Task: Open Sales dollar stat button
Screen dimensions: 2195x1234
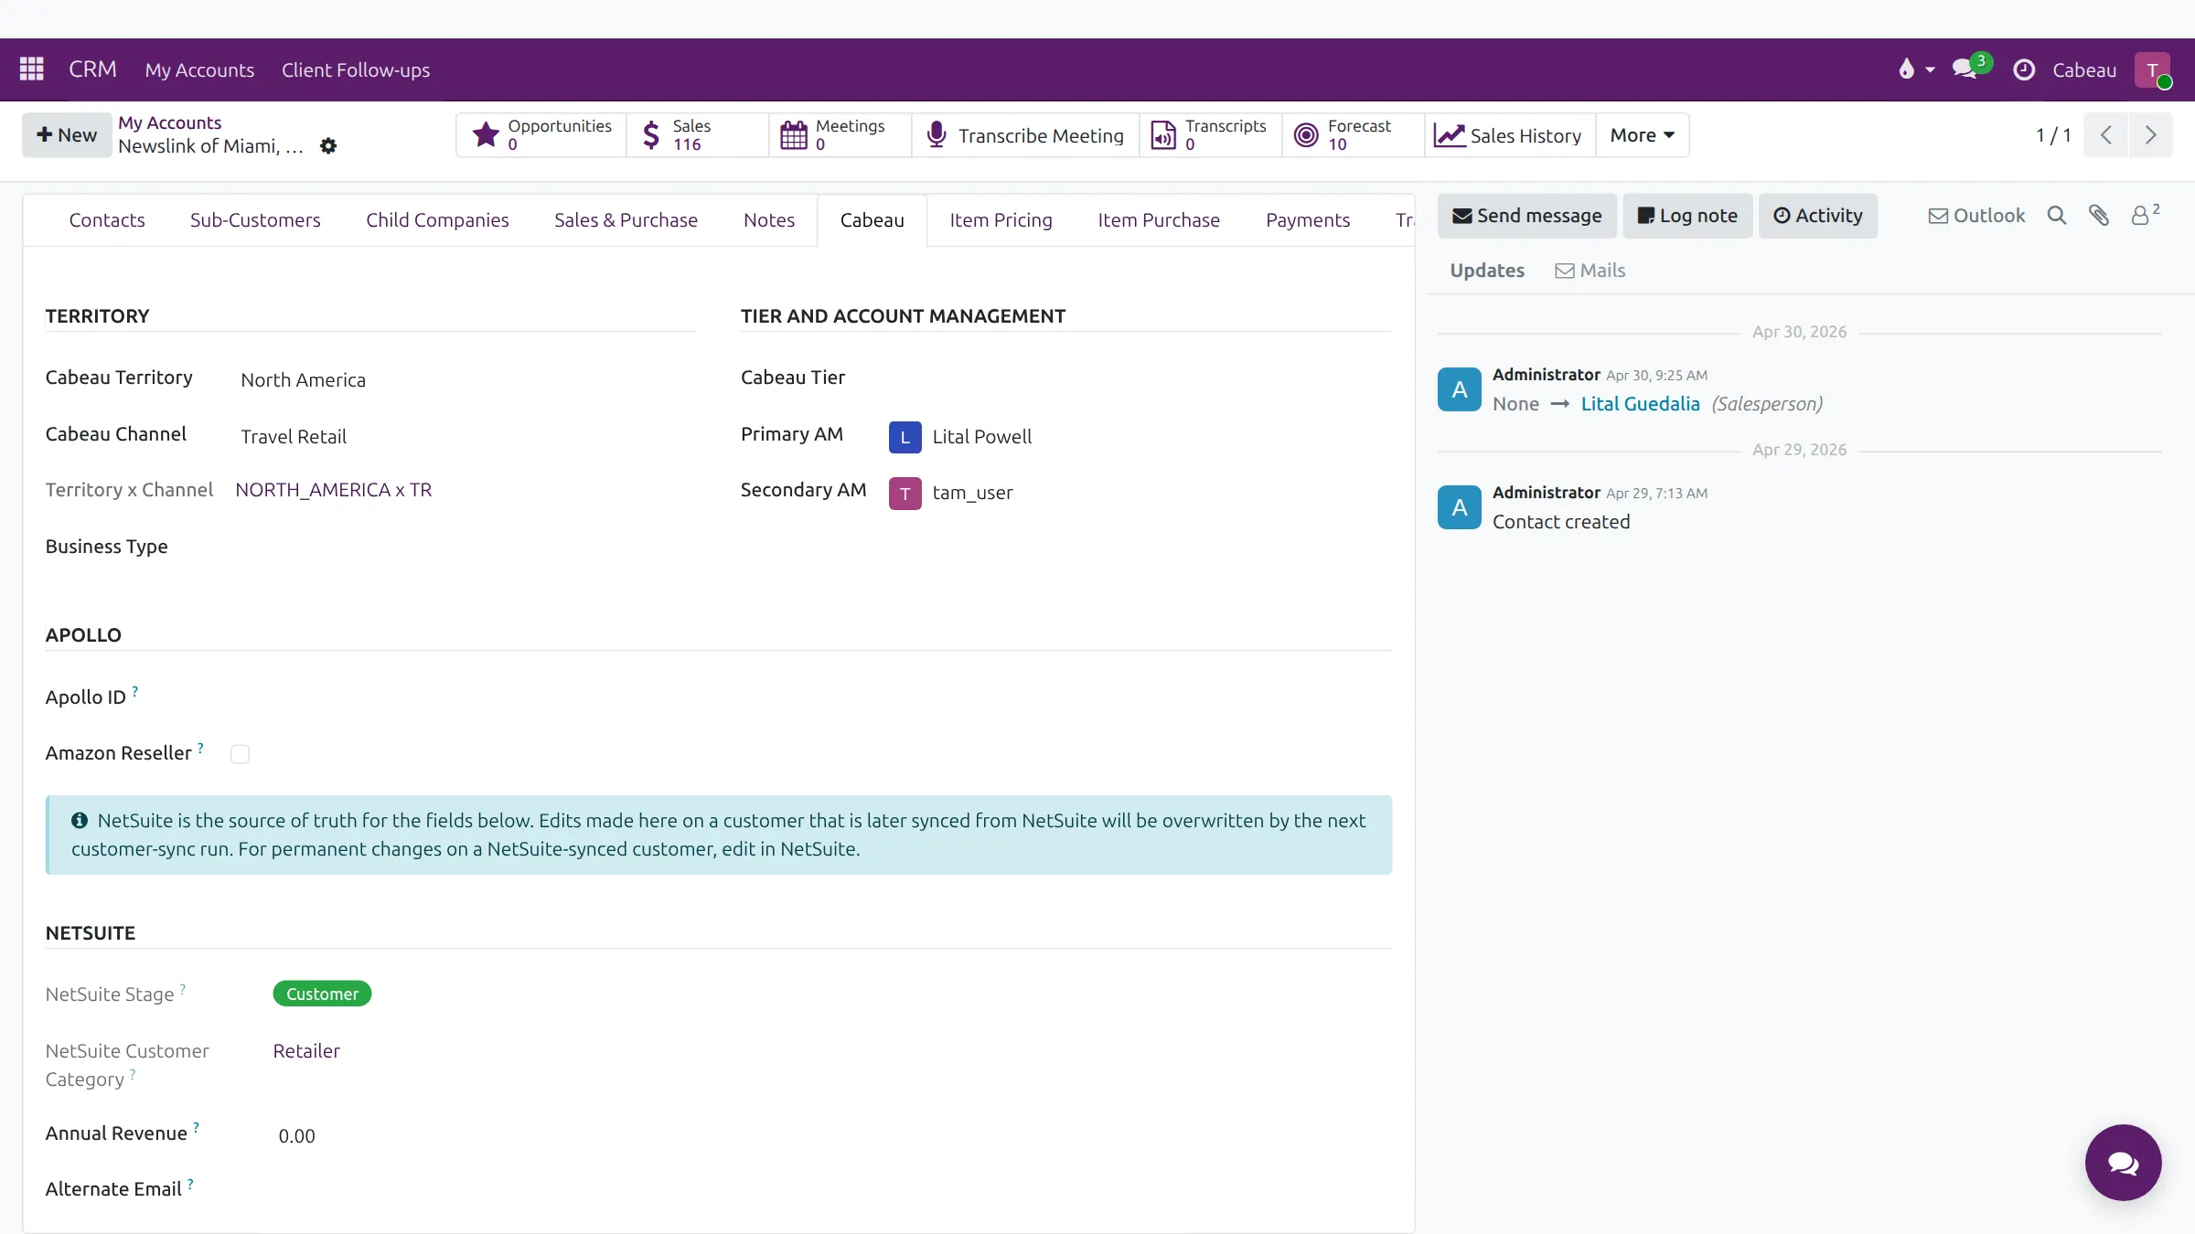Action: pyautogui.click(x=698, y=135)
